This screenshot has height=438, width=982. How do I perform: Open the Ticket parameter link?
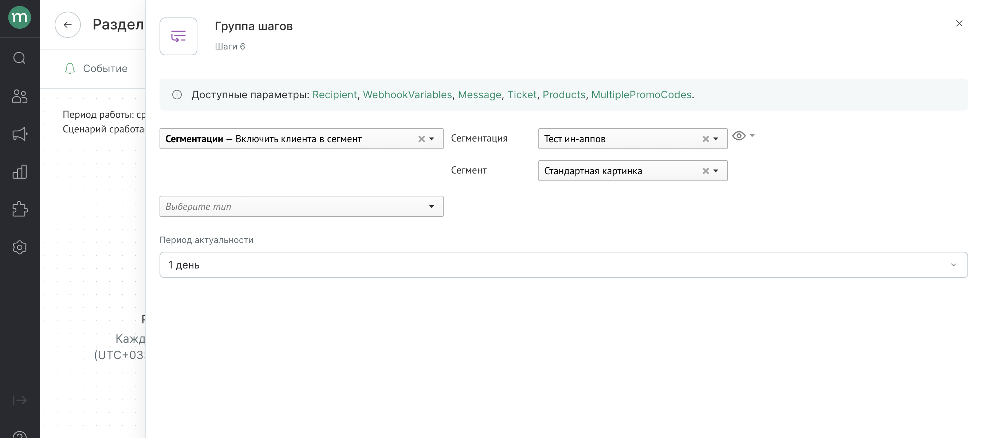(522, 95)
